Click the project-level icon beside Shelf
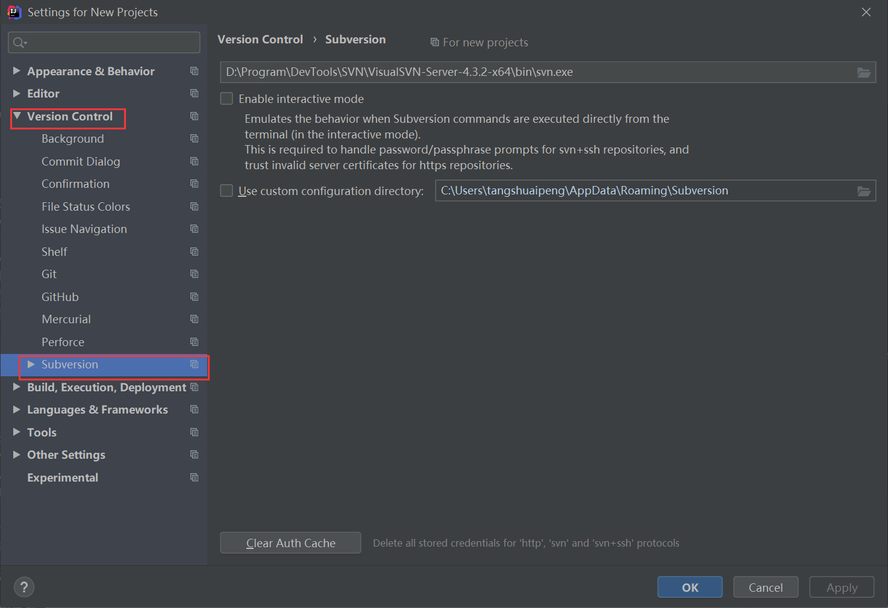Viewport: 888px width, 608px height. [194, 252]
